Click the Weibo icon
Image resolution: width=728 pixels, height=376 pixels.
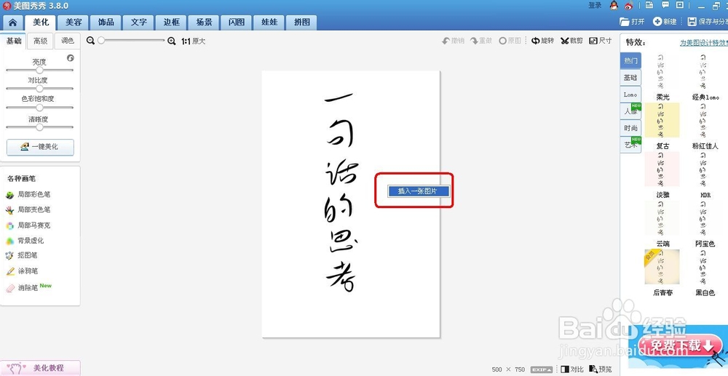[629, 6]
